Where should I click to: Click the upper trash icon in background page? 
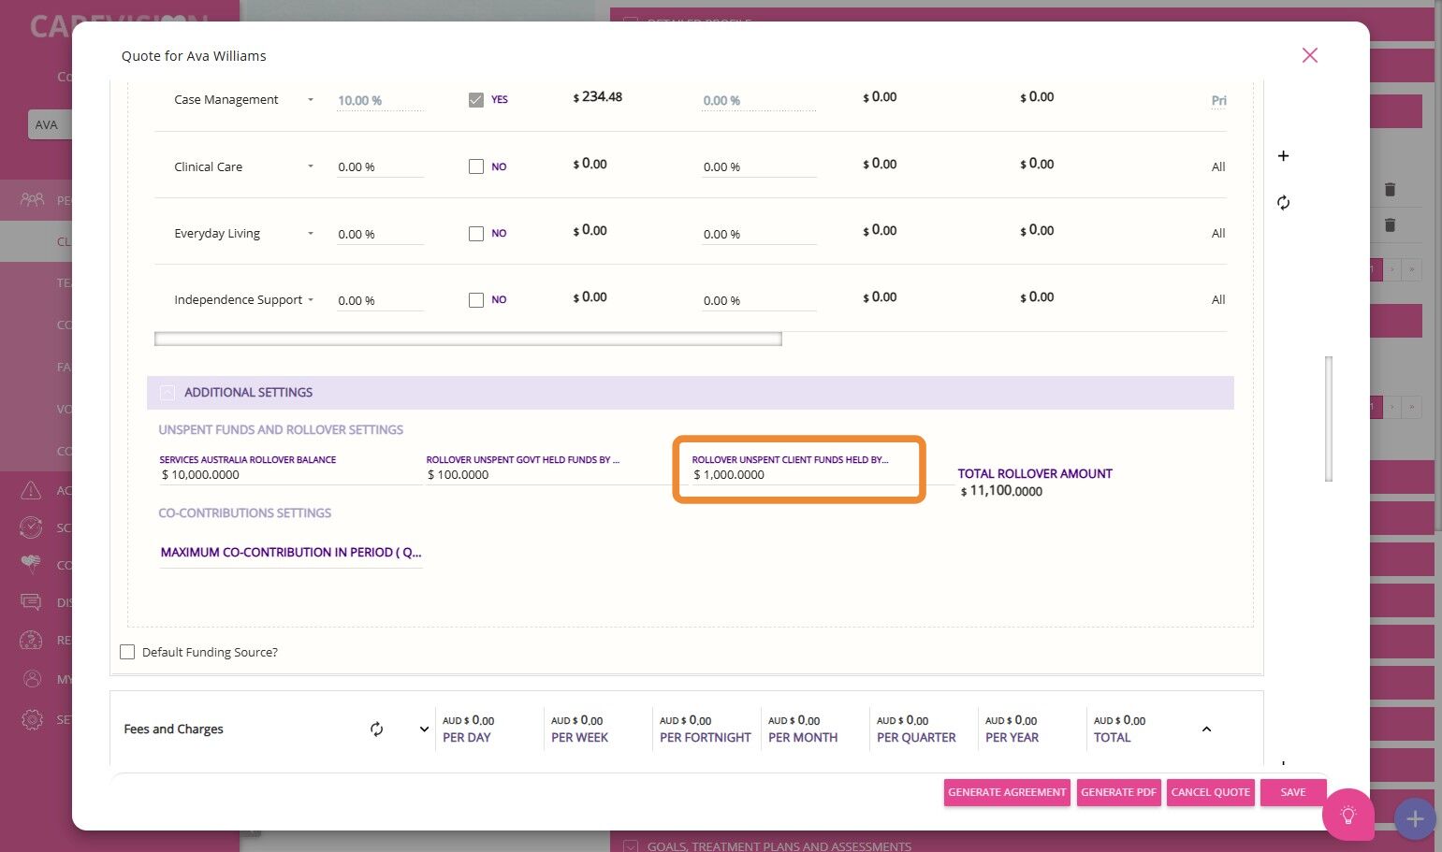point(1390,189)
